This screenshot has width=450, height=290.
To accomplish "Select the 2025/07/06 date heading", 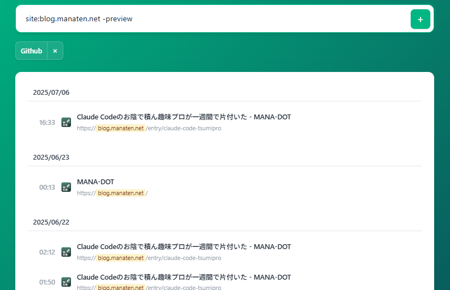I will 51,92.
